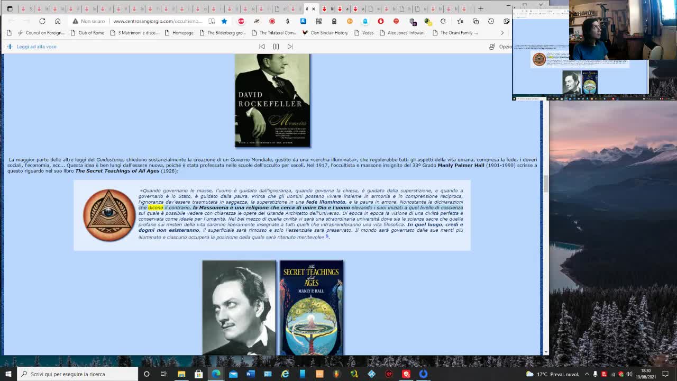677x381 pixels.
Task: Close the active browser tab
Action: click(x=314, y=8)
